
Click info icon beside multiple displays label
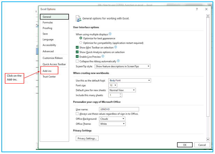(110, 34)
